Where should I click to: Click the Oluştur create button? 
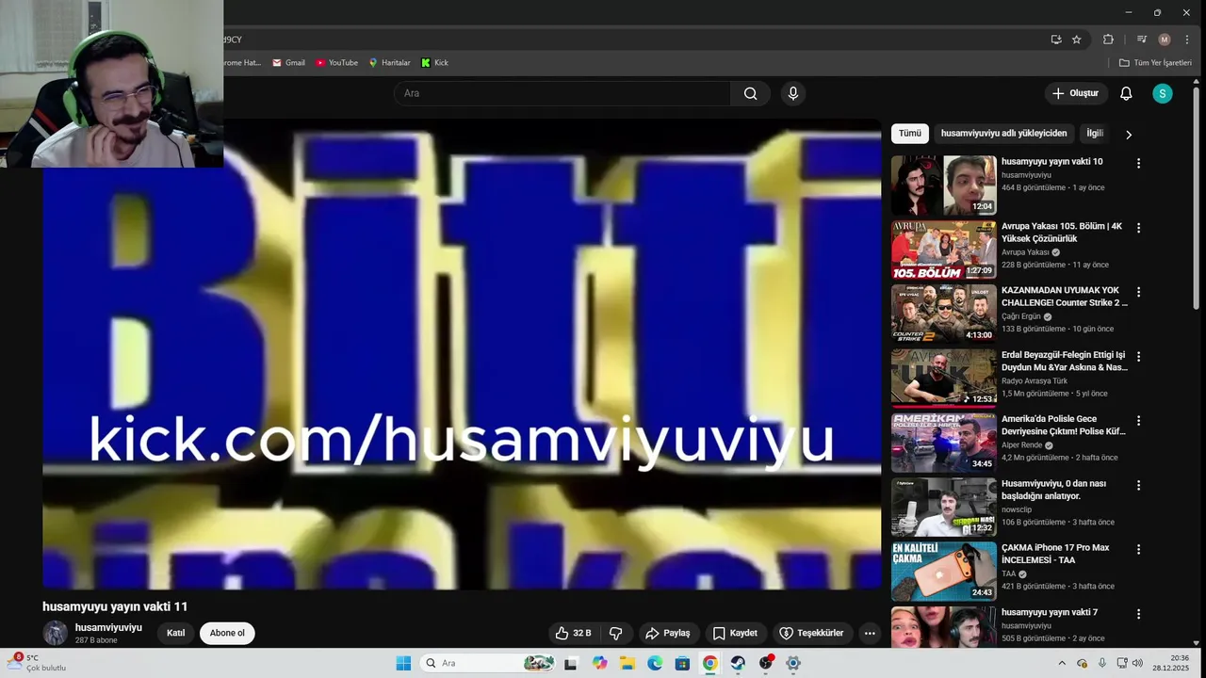[1076, 93]
